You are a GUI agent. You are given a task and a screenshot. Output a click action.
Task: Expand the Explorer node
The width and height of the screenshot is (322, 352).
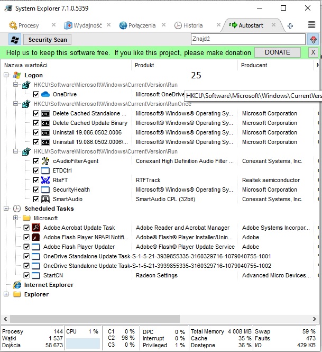pyautogui.click(x=6, y=294)
